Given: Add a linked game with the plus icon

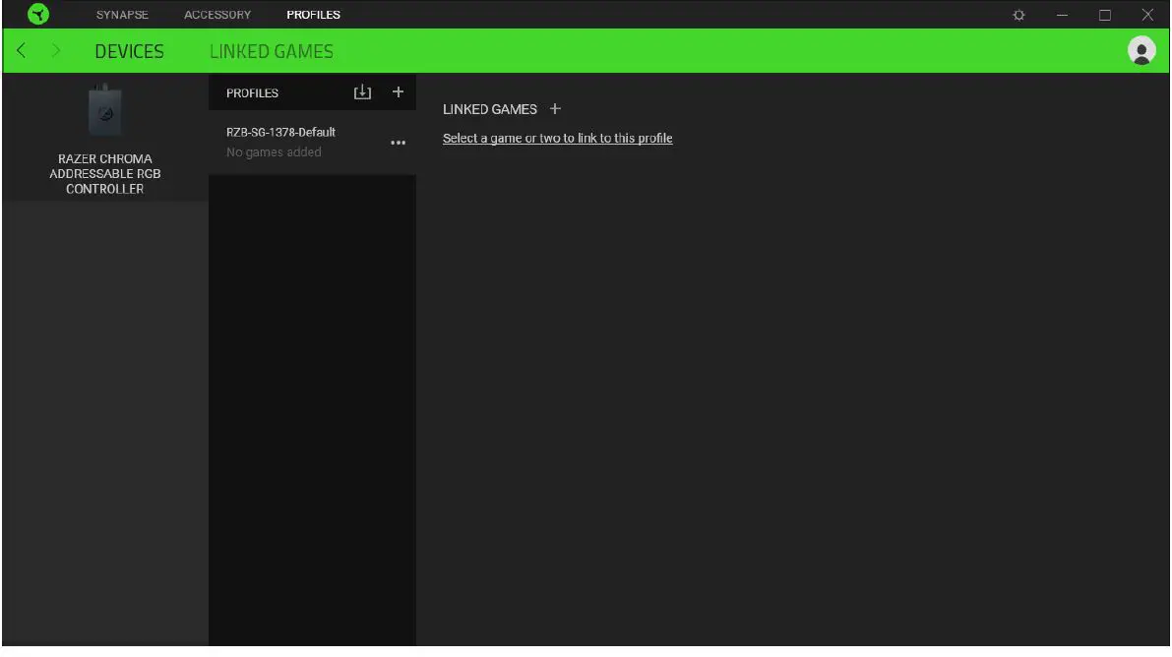Looking at the screenshot, I should pos(556,109).
